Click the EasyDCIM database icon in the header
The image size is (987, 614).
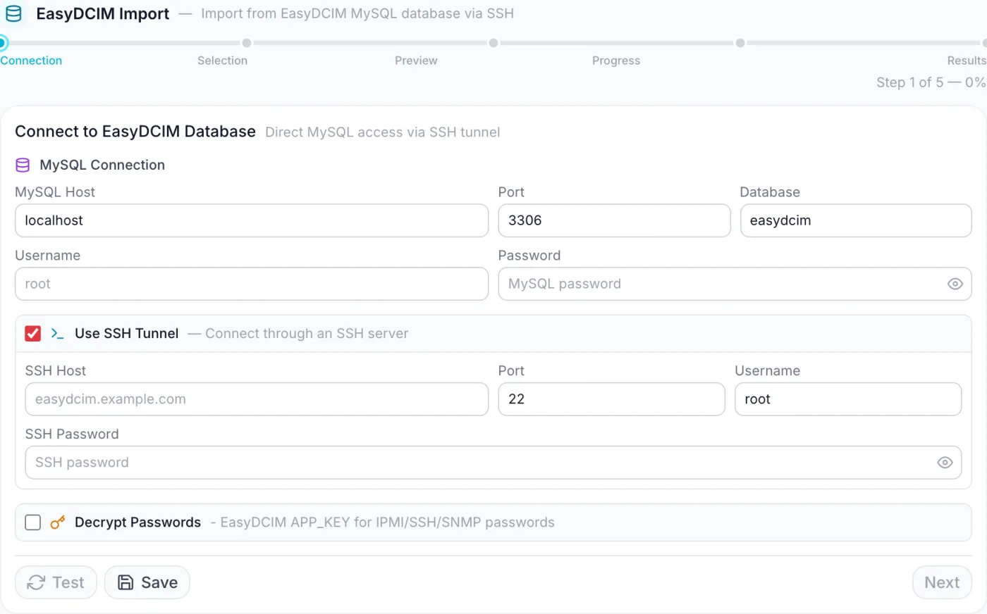(x=13, y=13)
